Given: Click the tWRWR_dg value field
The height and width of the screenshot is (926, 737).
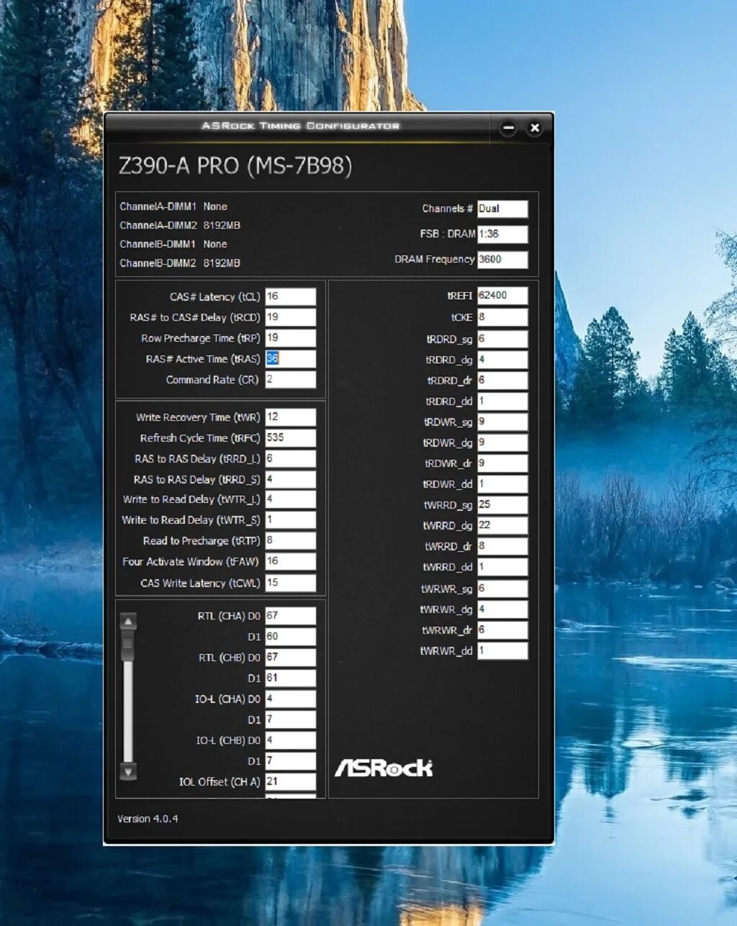Looking at the screenshot, I should point(502,609).
